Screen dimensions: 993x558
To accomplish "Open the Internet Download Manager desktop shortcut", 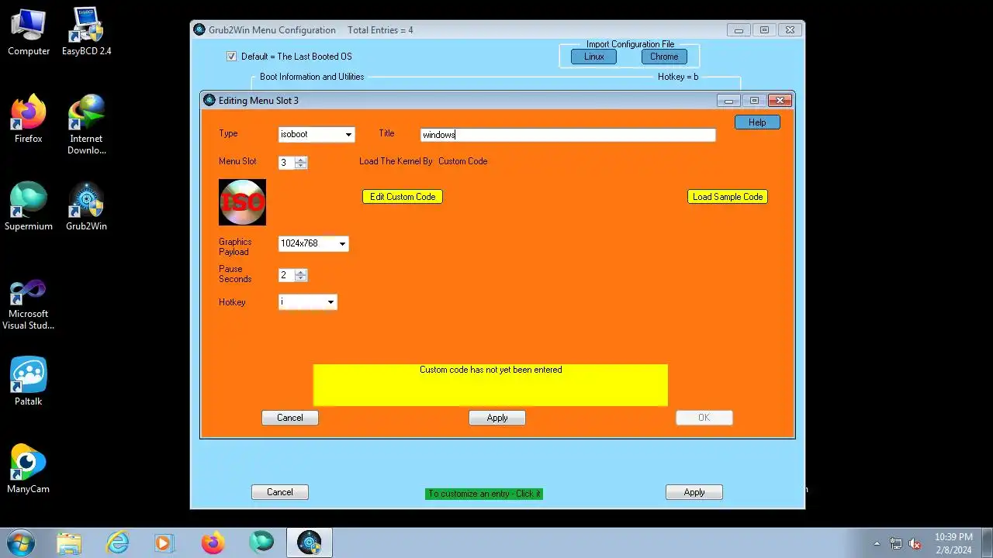I will (86, 125).
